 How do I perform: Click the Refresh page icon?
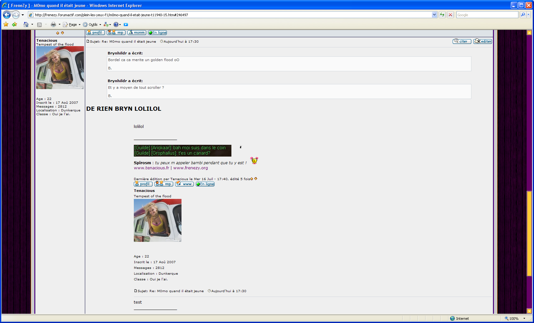pyautogui.click(x=442, y=15)
